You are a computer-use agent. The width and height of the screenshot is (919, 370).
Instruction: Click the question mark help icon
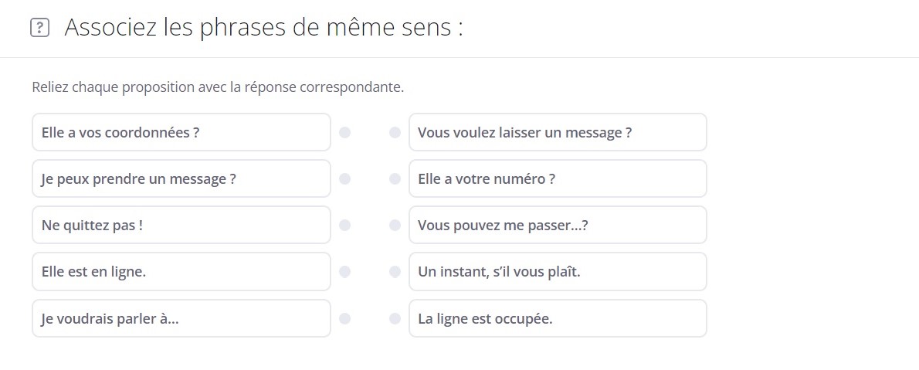point(39,29)
